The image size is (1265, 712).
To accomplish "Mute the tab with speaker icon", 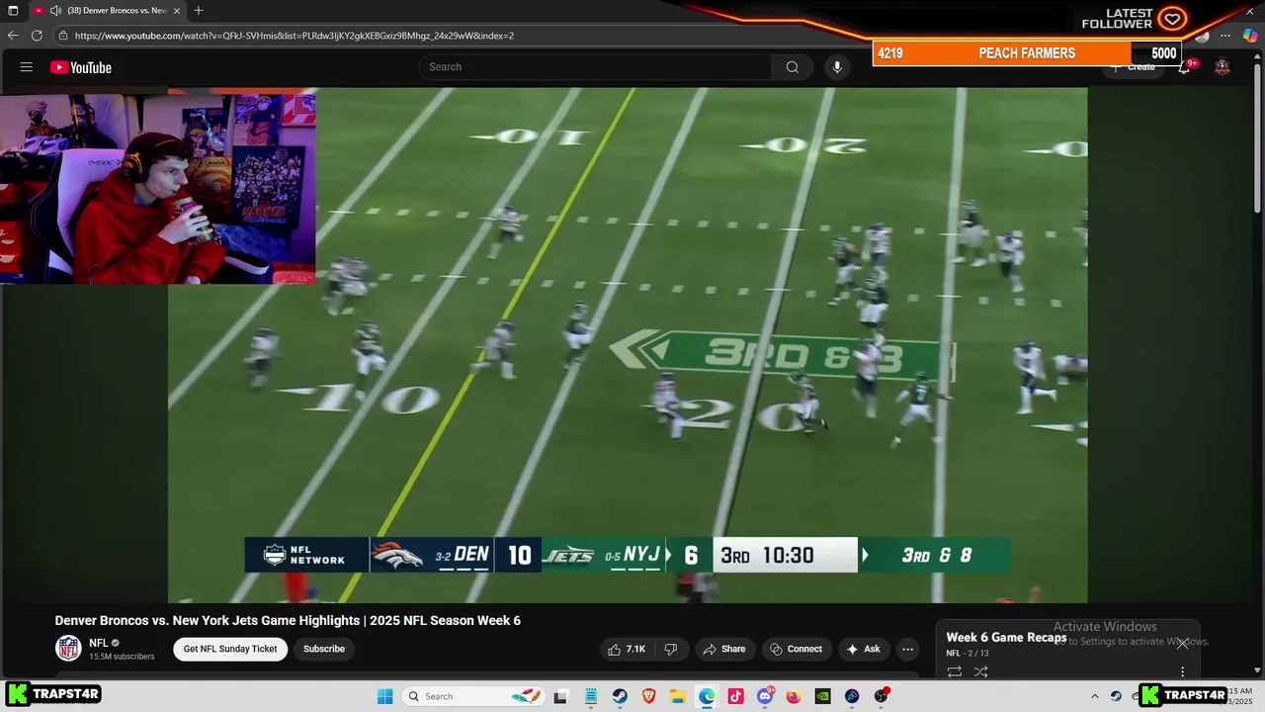I will 55,11.
